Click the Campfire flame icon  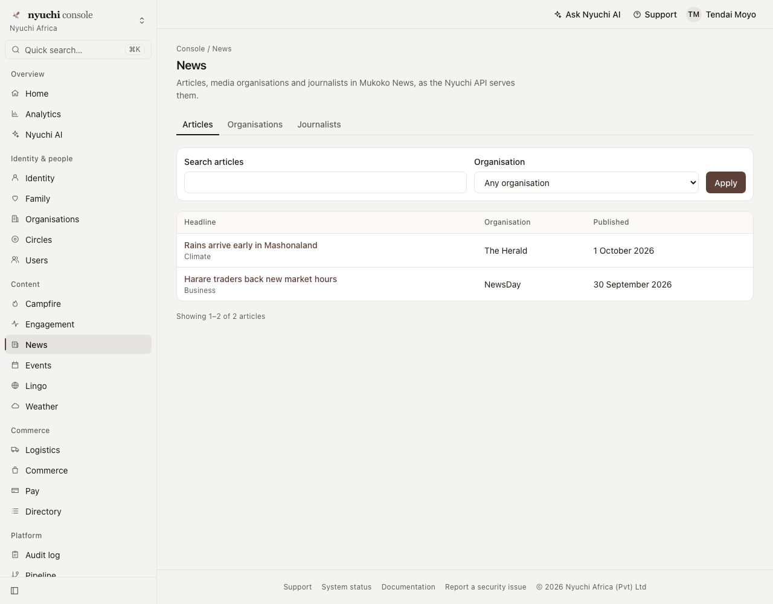coord(15,304)
